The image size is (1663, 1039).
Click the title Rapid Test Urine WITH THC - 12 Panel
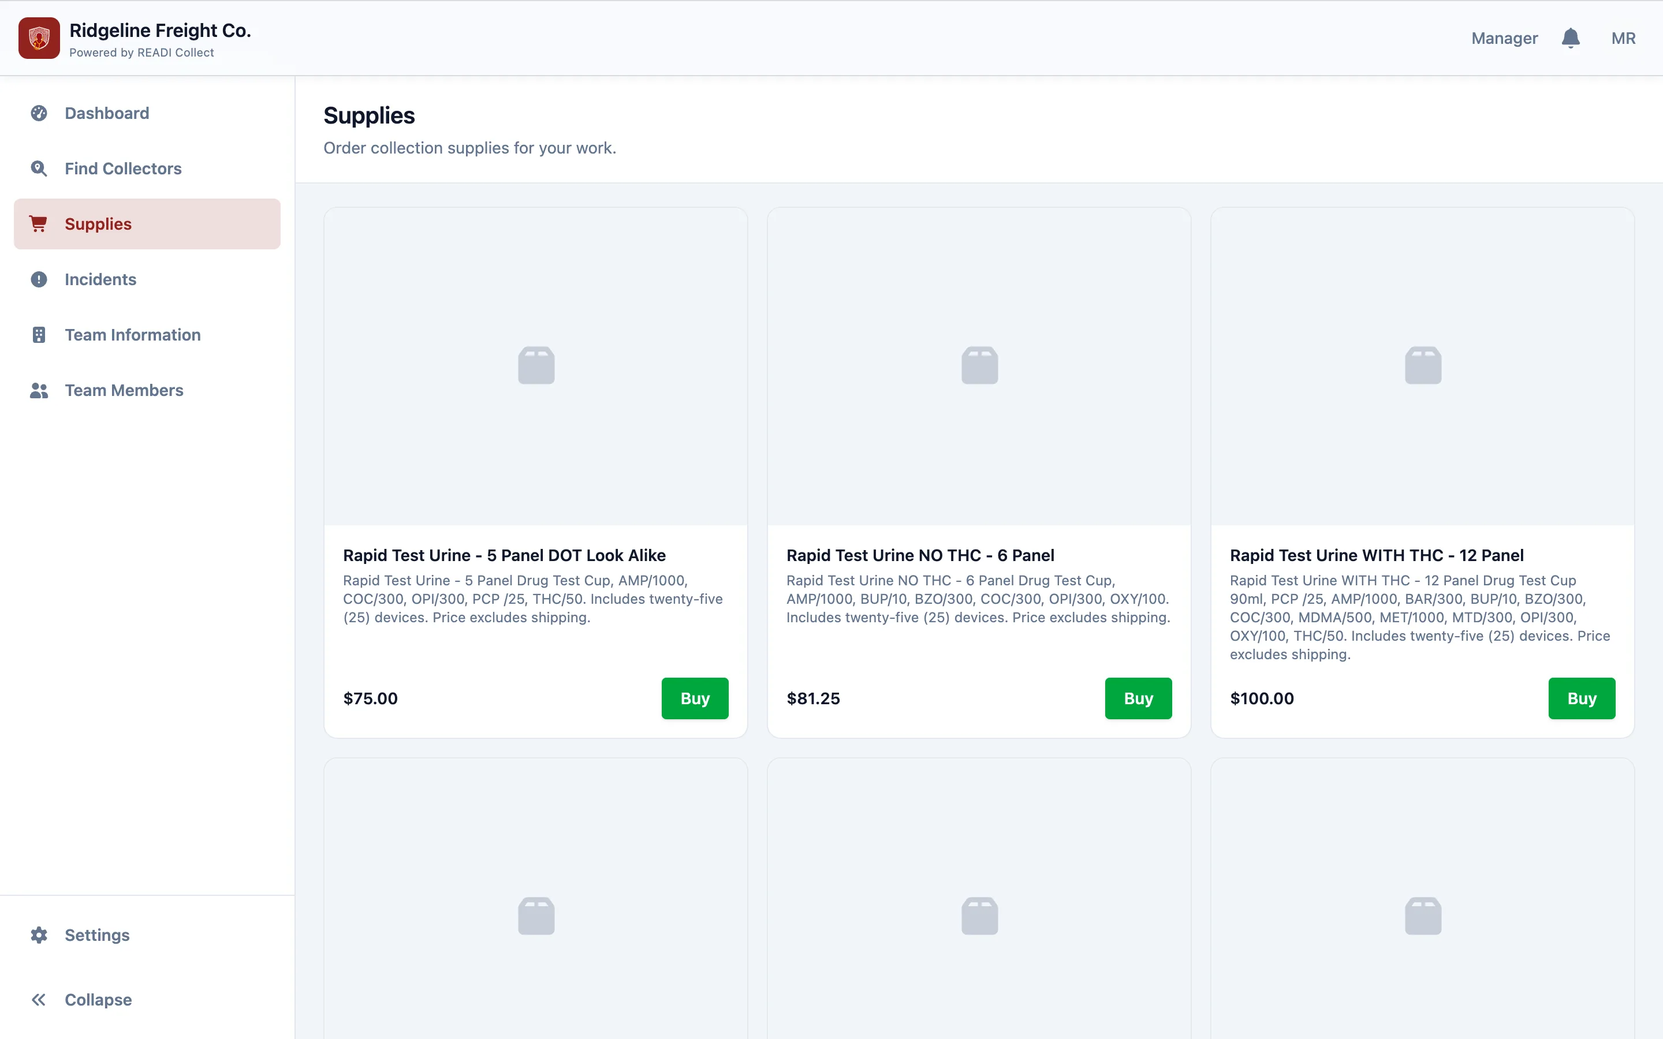point(1377,555)
